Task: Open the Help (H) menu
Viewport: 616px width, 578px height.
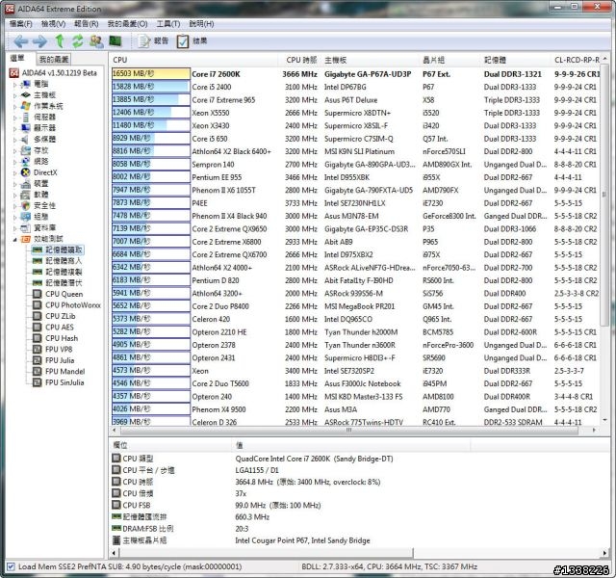Action: pyautogui.click(x=201, y=24)
